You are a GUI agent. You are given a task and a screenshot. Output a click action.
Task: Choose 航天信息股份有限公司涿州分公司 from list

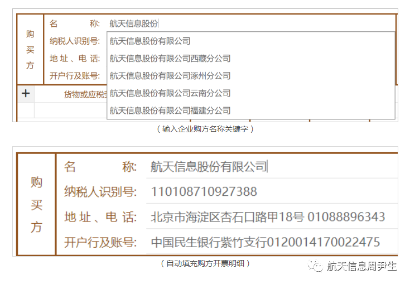tap(251, 76)
